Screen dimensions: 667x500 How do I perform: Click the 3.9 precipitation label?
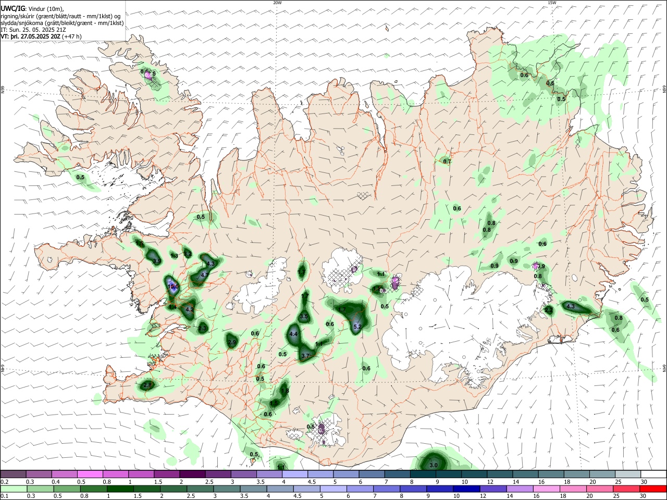tap(156, 261)
